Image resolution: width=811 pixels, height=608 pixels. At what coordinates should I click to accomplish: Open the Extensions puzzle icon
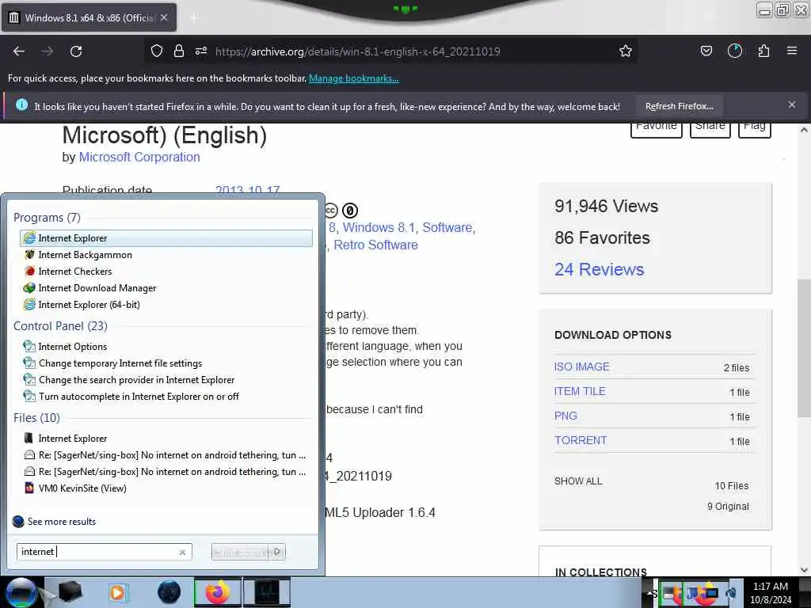point(763,51)
